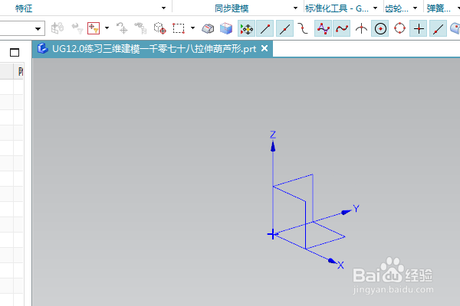The width and height of the screenshot is (460, 306).
Task: Close the 葫芦形.prt document tab
Action: tap(264, 48)
